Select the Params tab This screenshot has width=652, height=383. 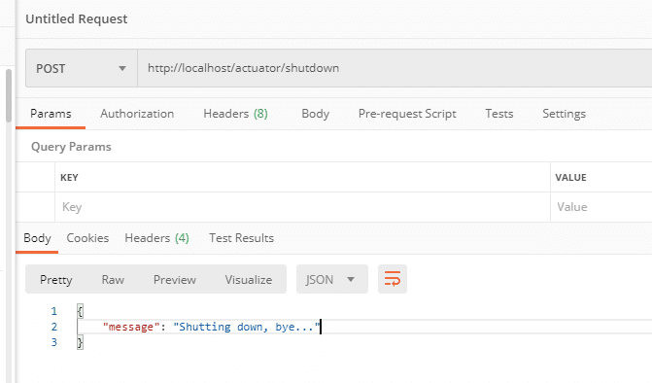51,114
